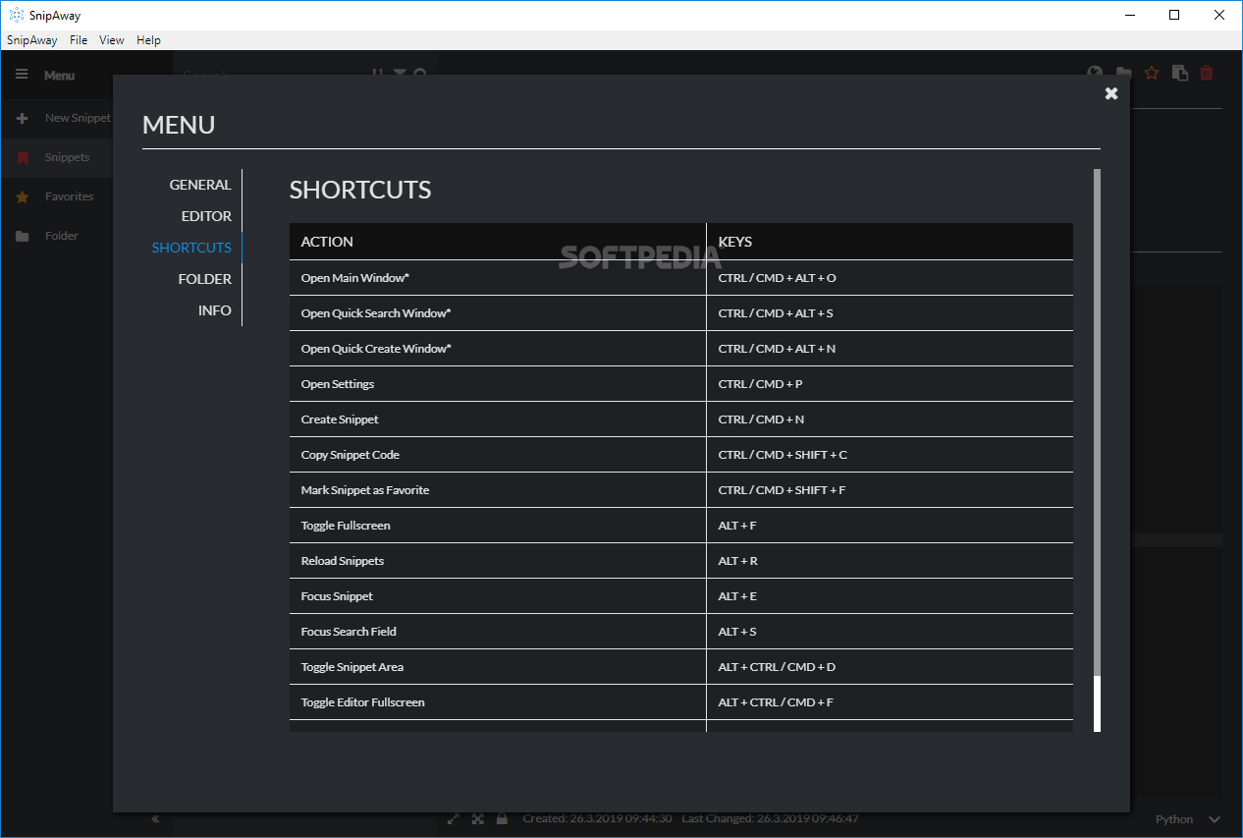Click the 'ALT + S' keys cell
The width and height of the screenshot is (1243, 838).
[890, 632]
